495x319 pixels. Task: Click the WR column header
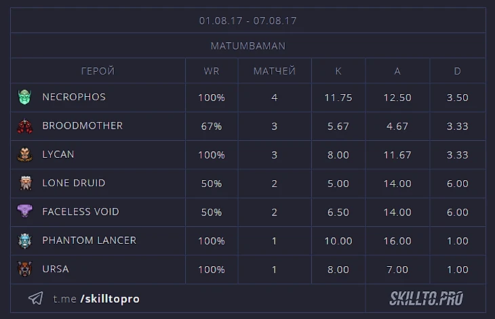212,71
